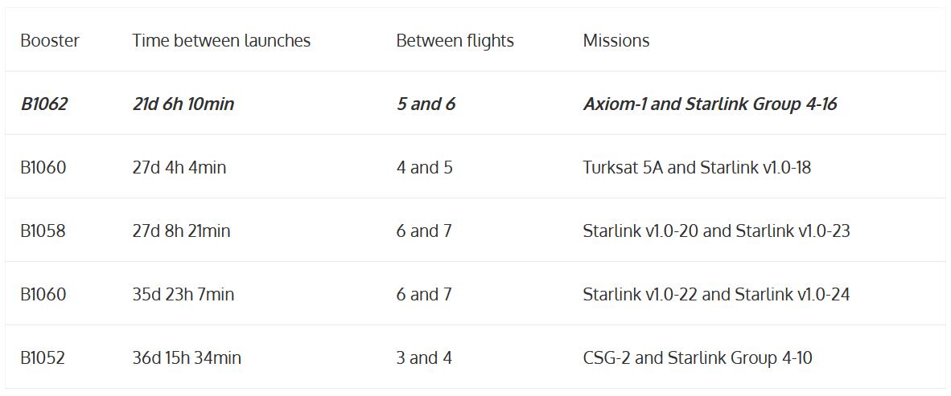This screenshot has height=396, width=951.
Task: Click the 35d 23h 7min time cell
Action: click(x=183, y=294)
